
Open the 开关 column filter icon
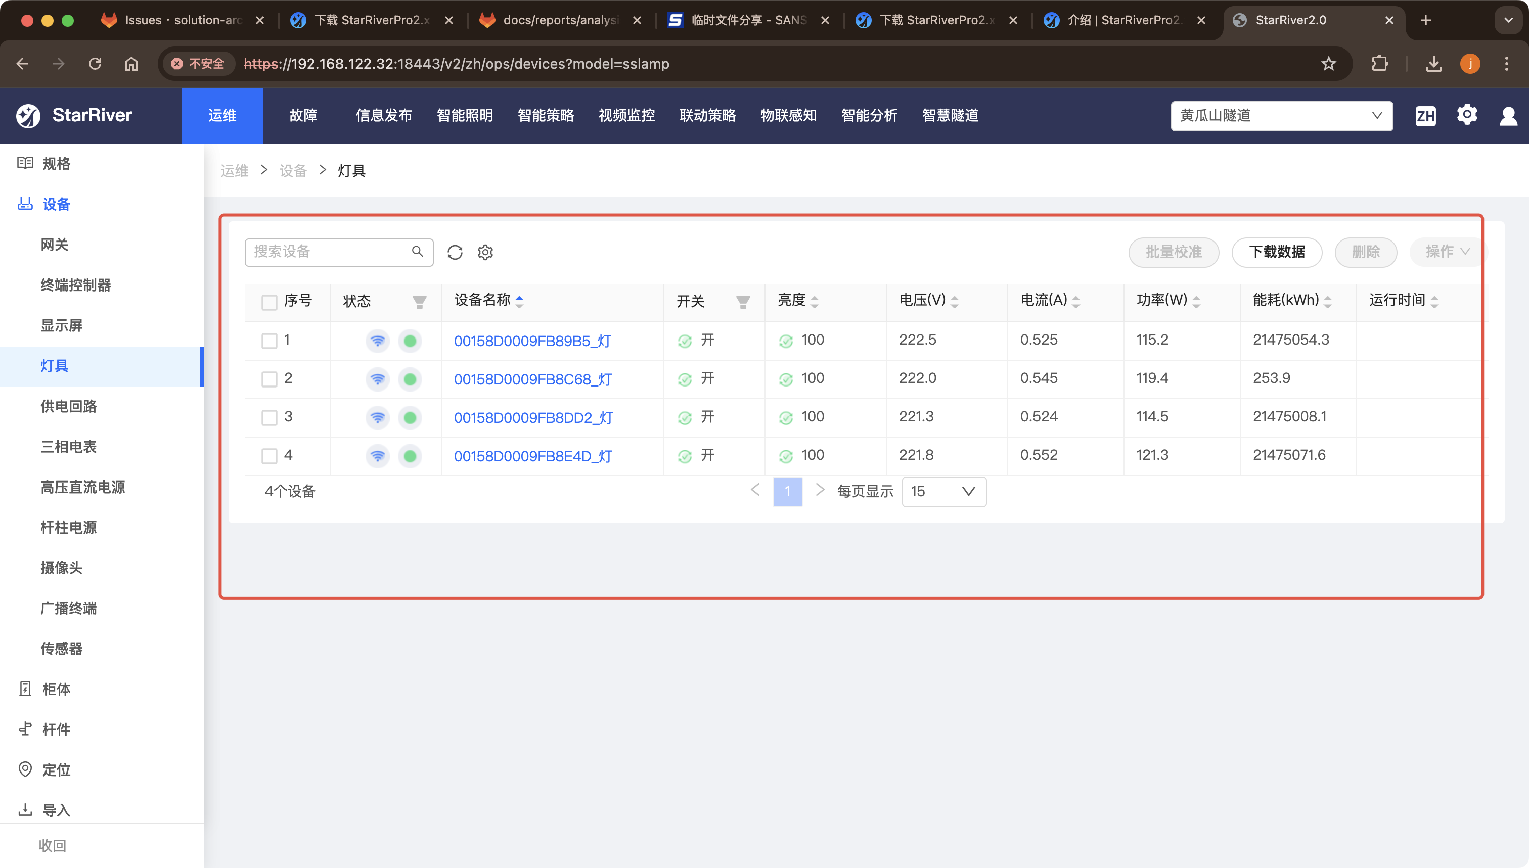(x=743, y=302)
